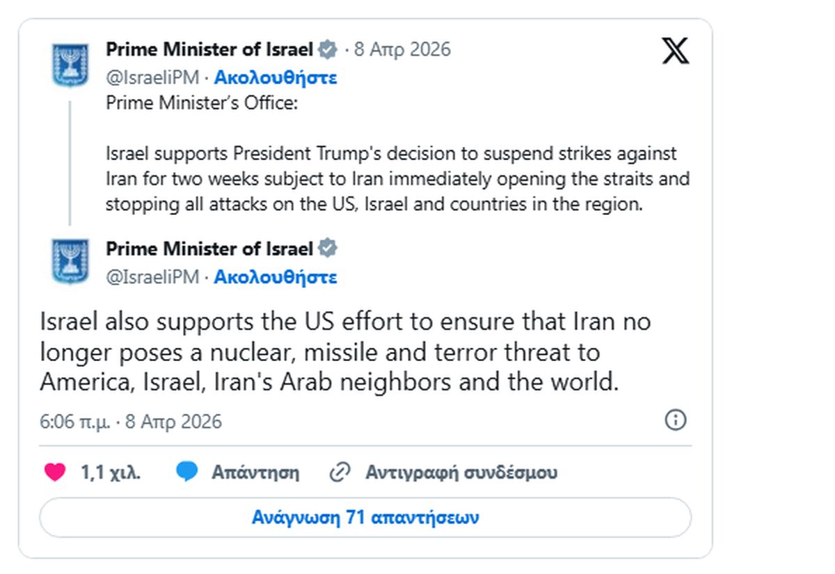Open Ανάγνωση 71 απαντήσεων button

[365, 518]
